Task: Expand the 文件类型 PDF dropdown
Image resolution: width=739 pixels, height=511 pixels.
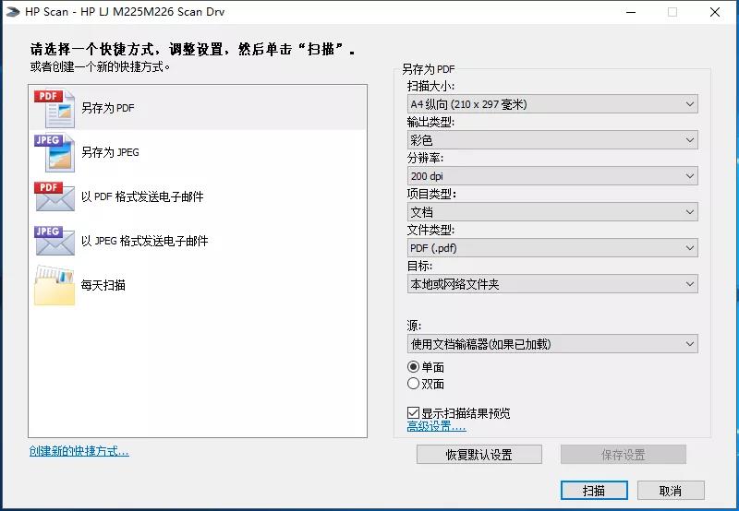Action: point(551,248)
